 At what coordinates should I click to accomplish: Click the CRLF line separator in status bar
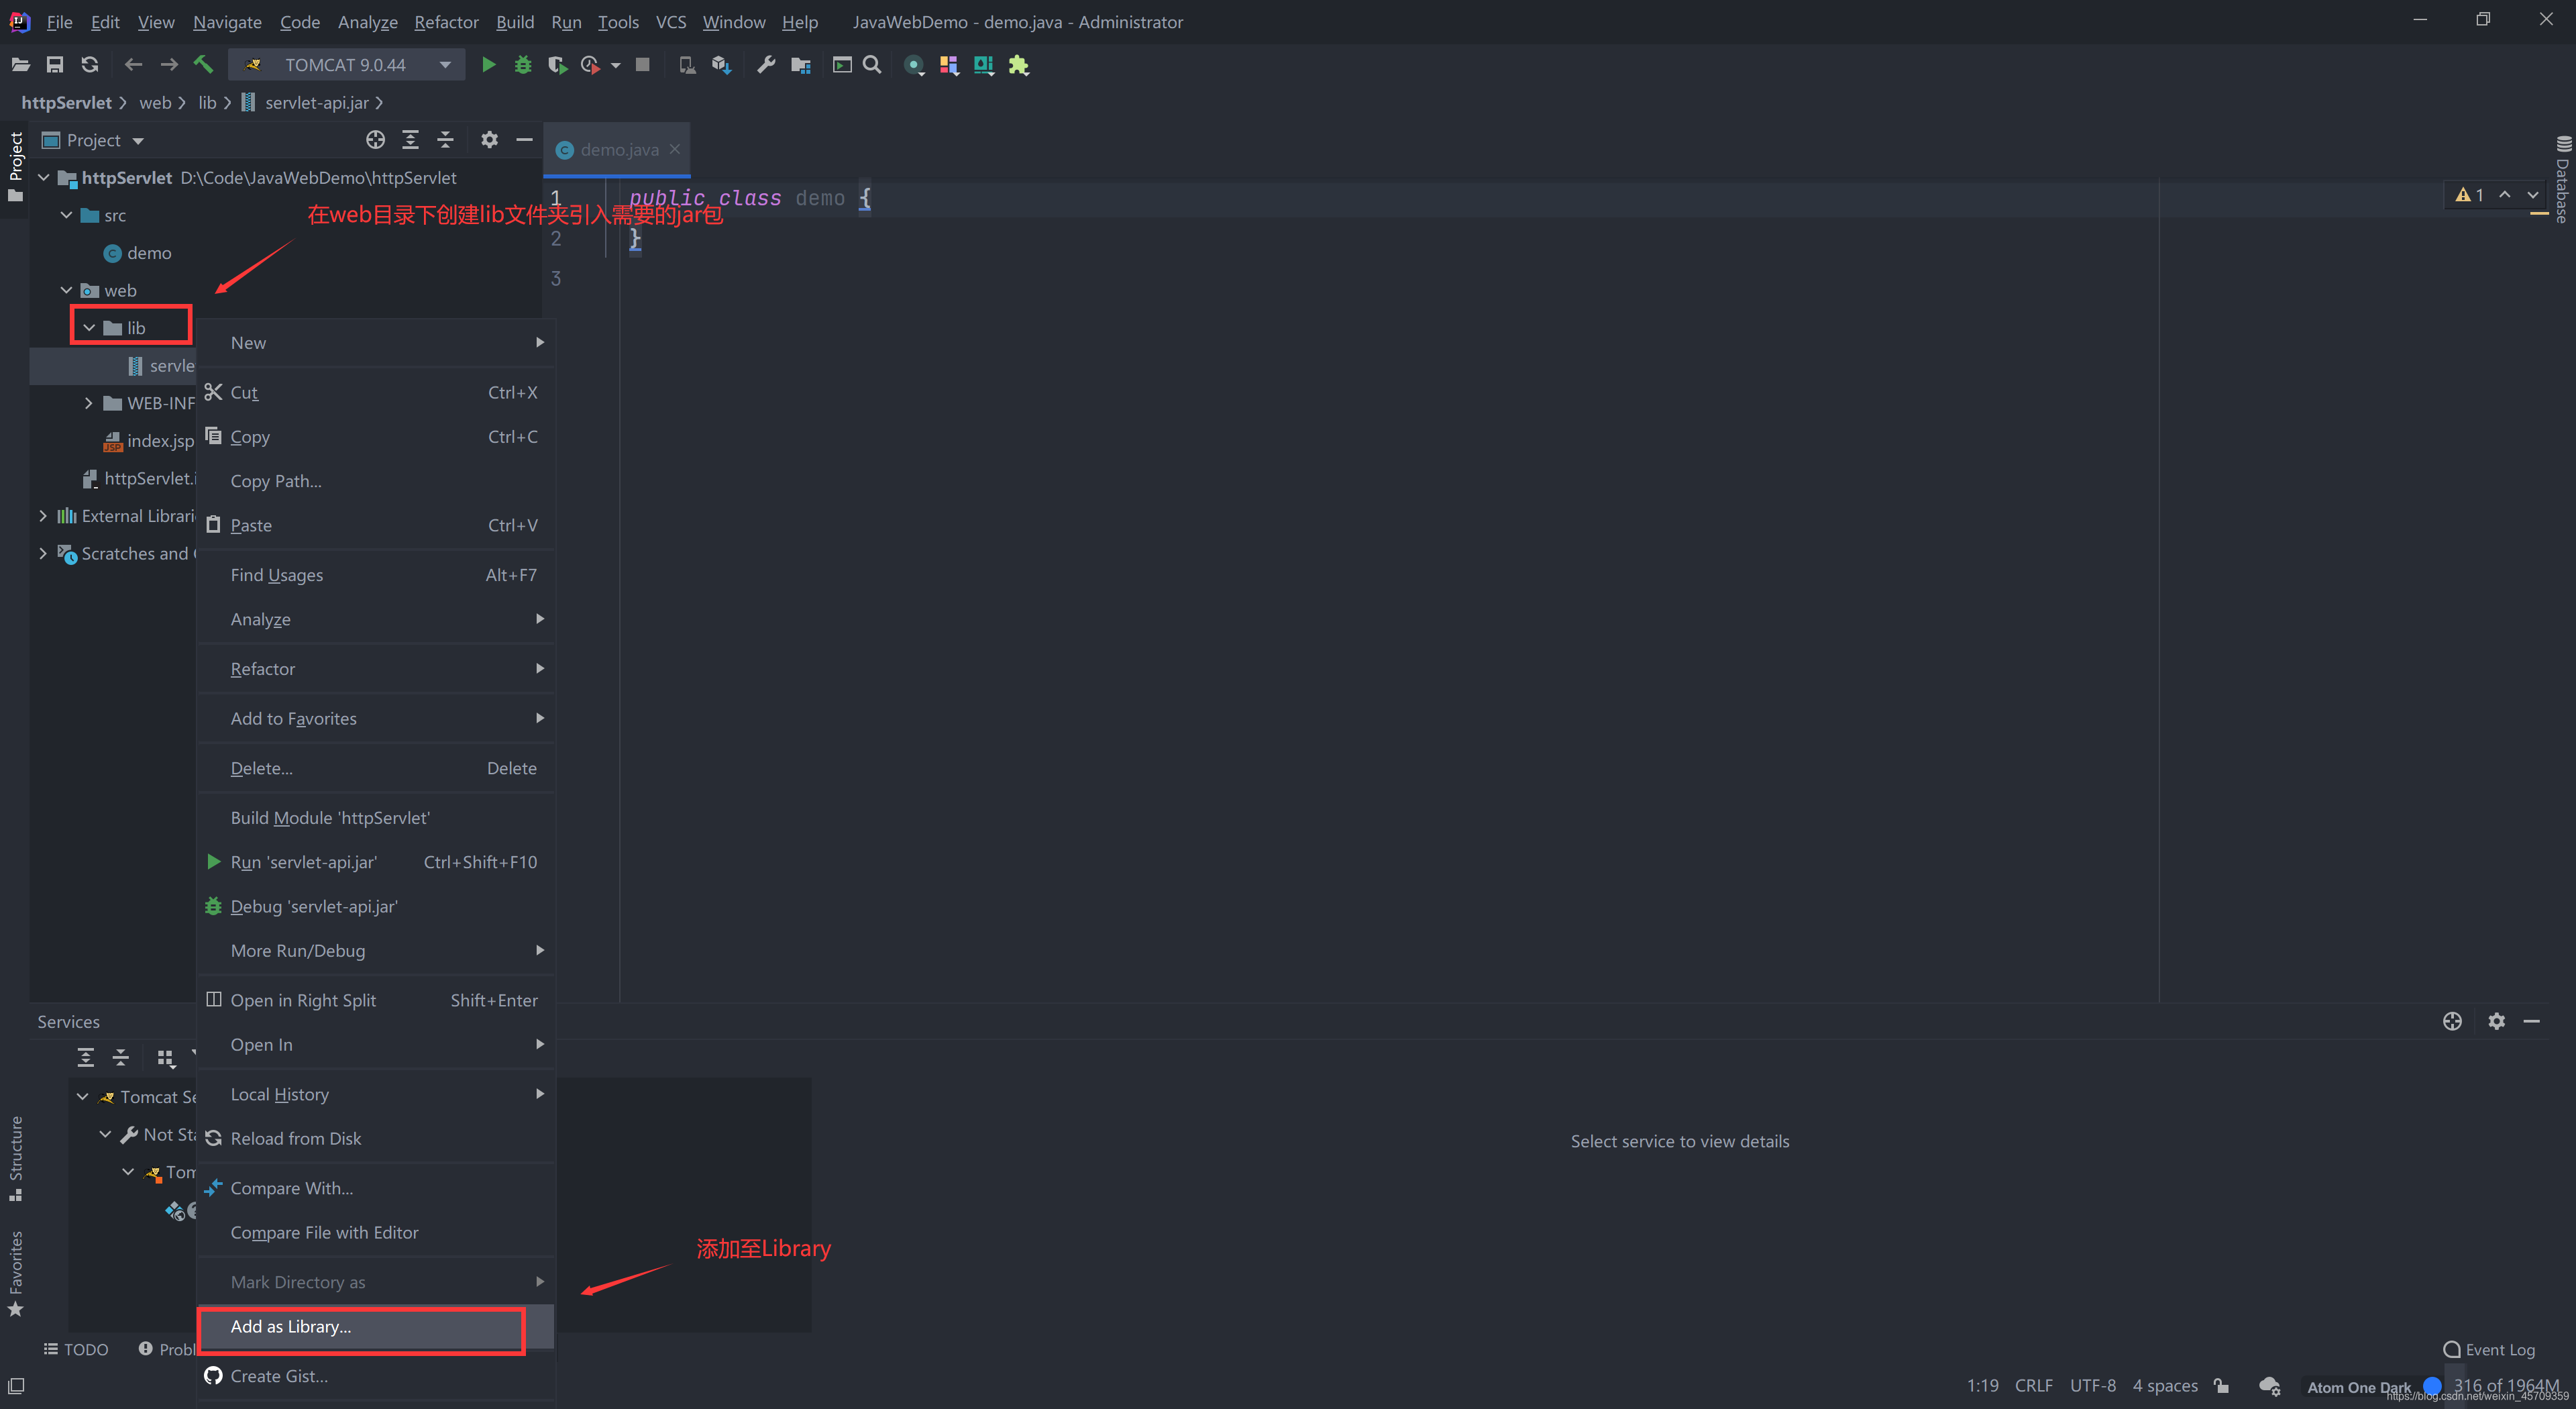coord(2033,1386)
